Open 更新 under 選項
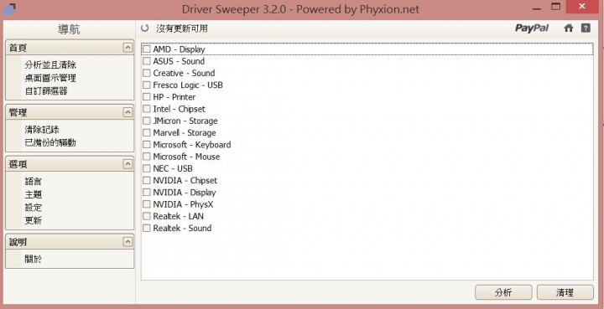The image size is (604, 309). pyautogui.click(x=33, y=220)
